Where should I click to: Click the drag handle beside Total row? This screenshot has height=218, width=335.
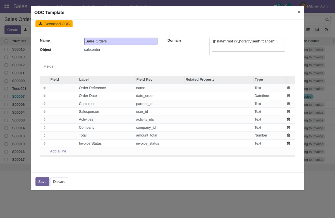point(44,135)
